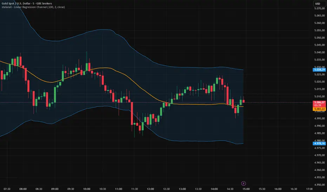
Task: Open the USD currency selector
Action: tap(317, 4)
